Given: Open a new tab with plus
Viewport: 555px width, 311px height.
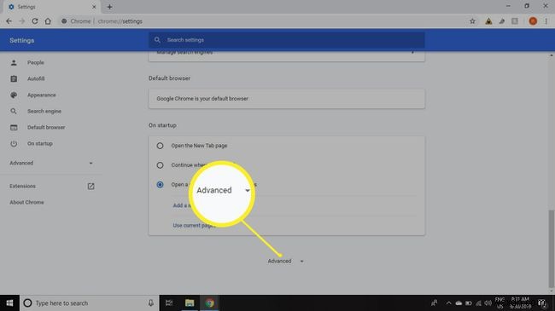Looking at the screenshot, I should pyautogui.click(x=109, y=7).
